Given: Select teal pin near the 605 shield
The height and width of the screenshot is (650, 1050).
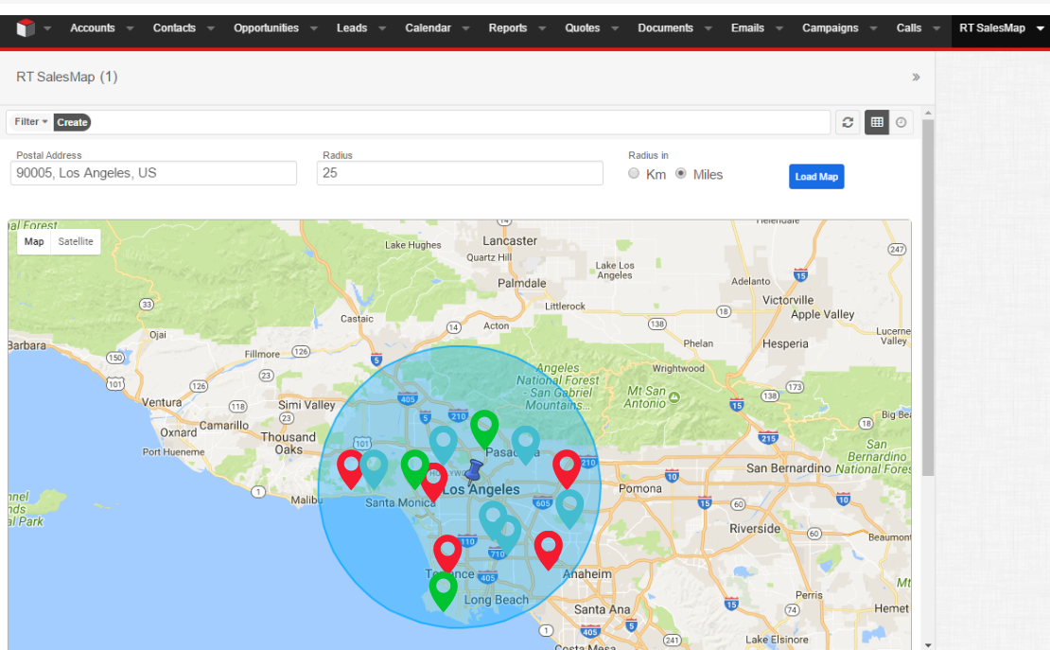Looking at the screenshot, I should [569, 509].
